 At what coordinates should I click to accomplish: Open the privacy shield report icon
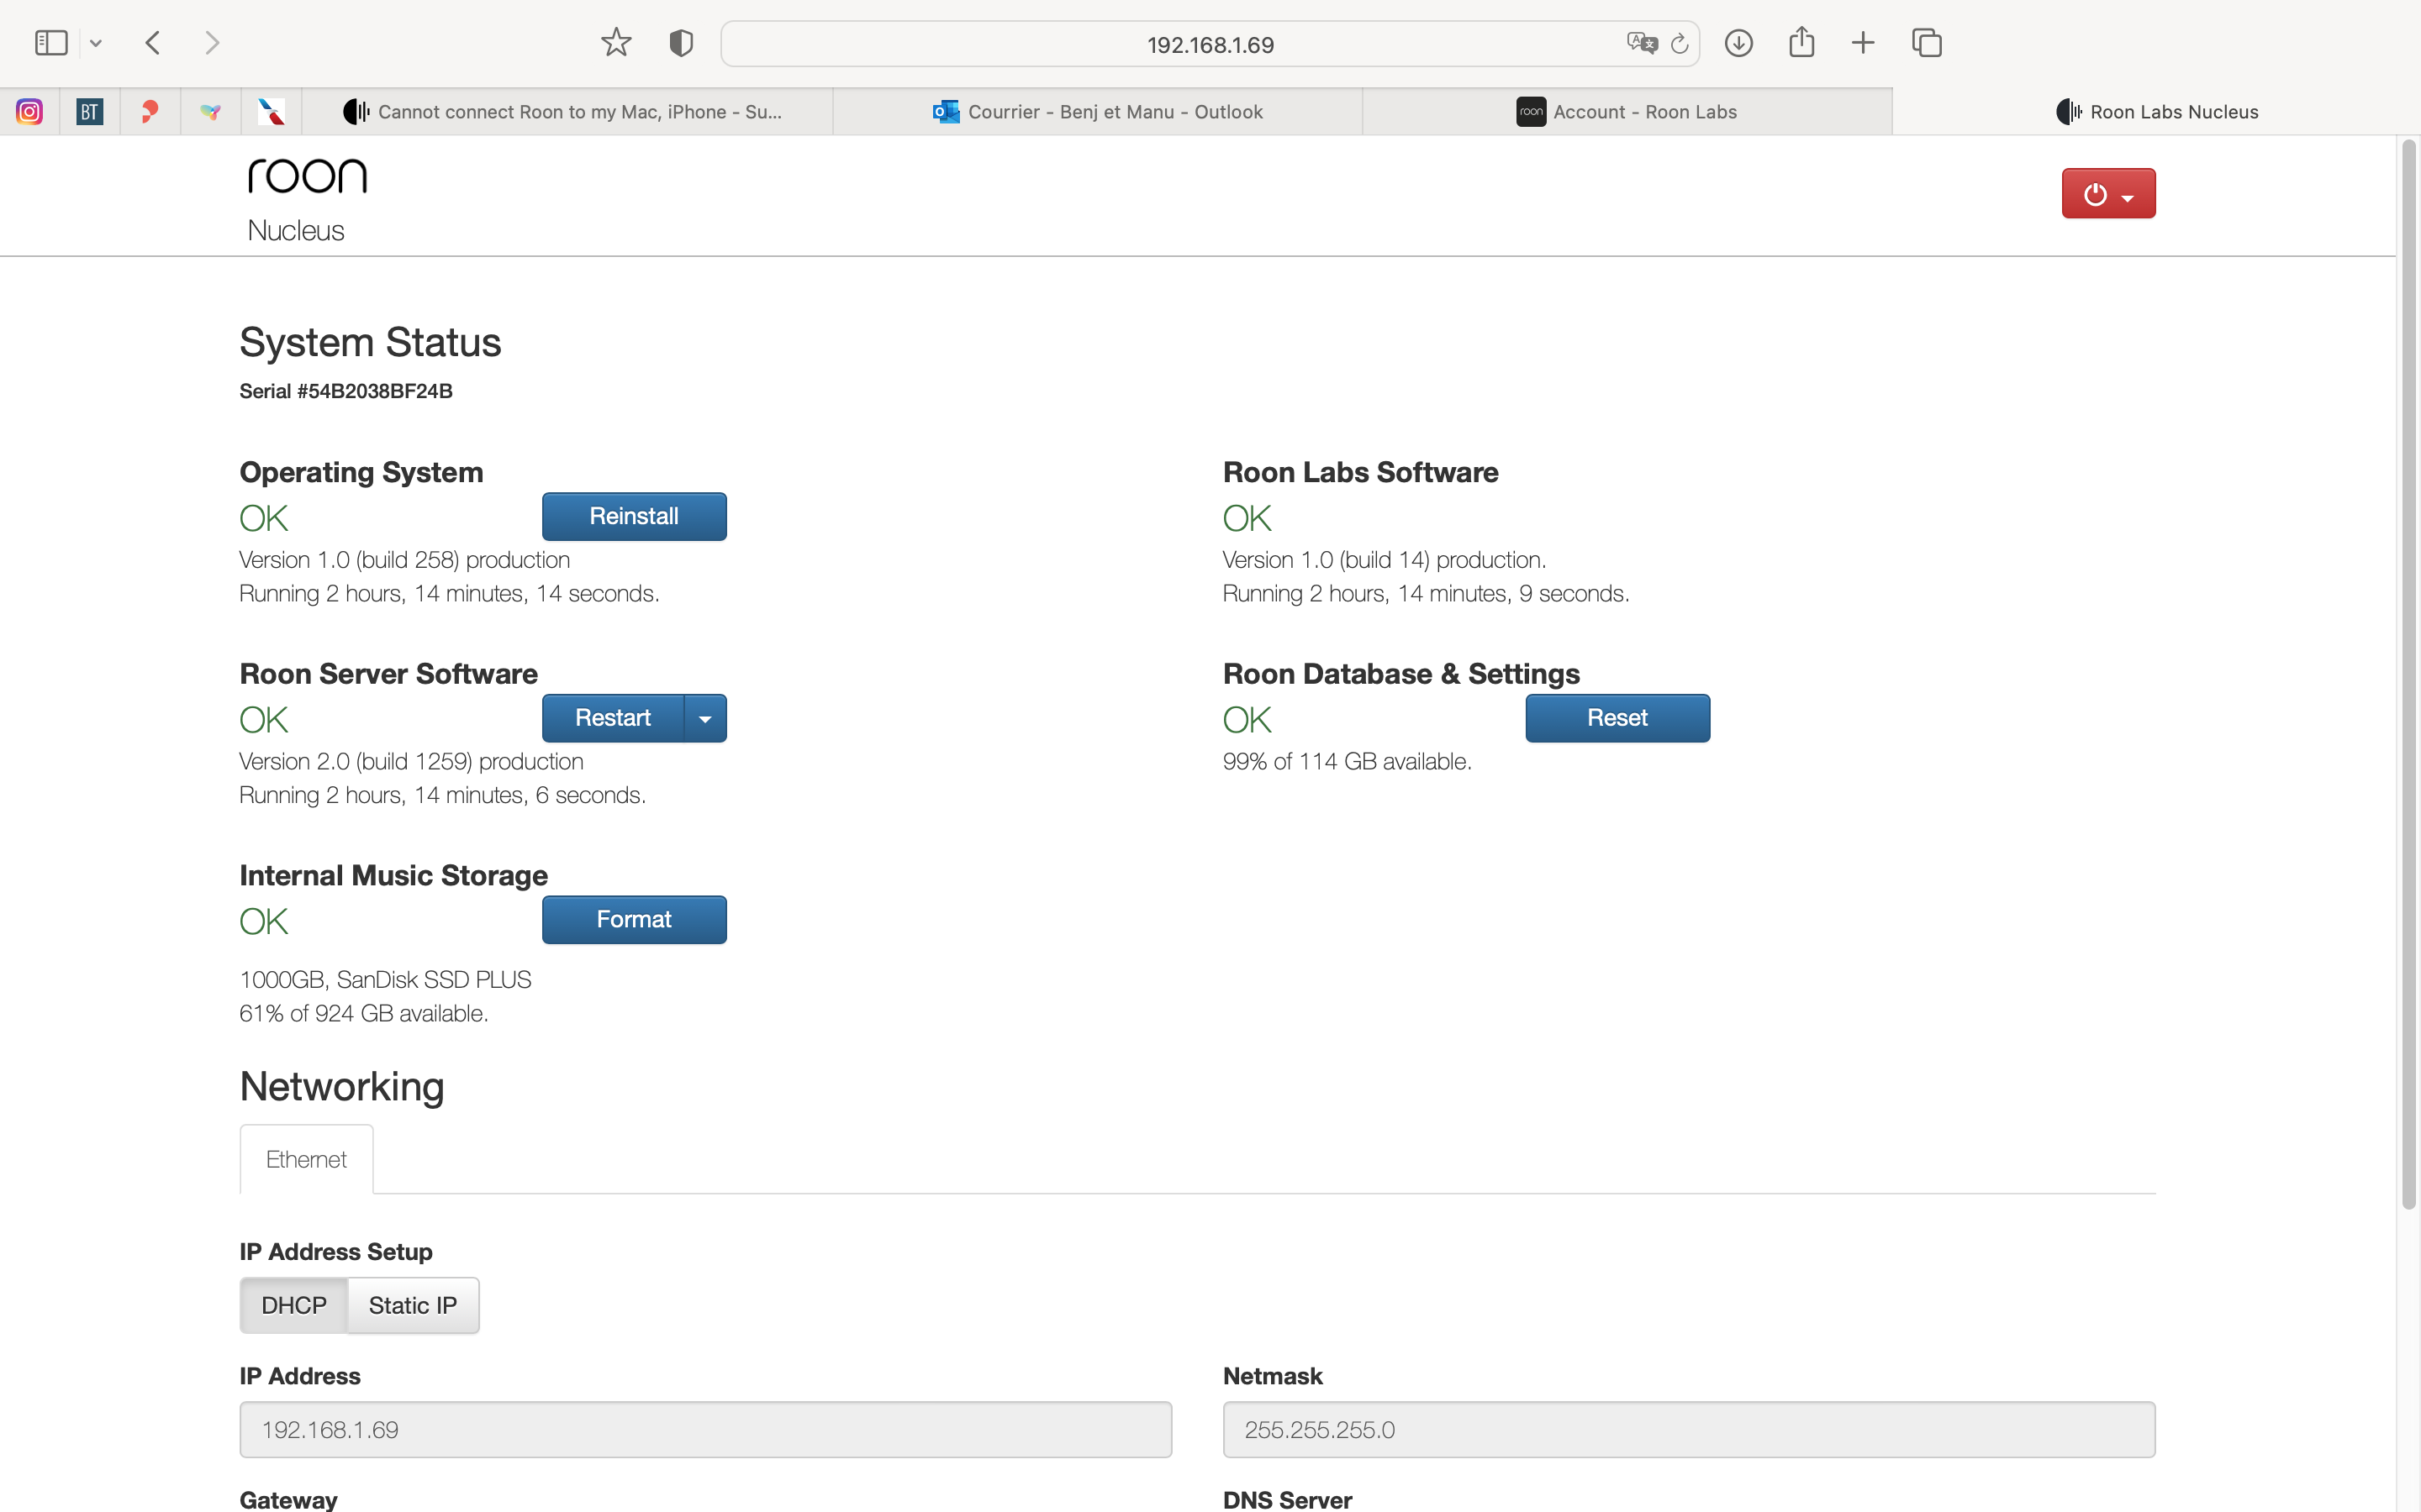(681, 43)
